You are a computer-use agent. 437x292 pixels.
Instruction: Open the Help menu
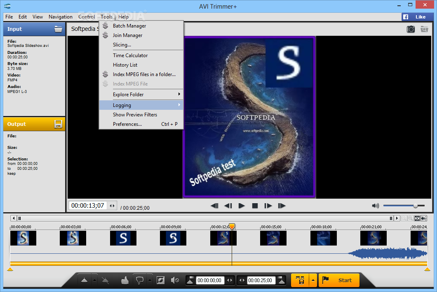pos(123,17)
